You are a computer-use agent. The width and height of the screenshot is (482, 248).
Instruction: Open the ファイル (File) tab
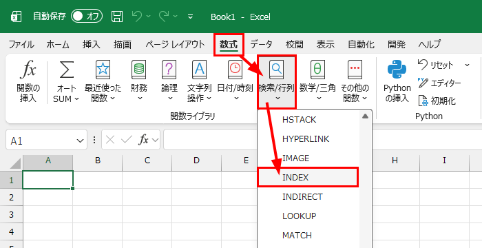[x=21, y=45]
